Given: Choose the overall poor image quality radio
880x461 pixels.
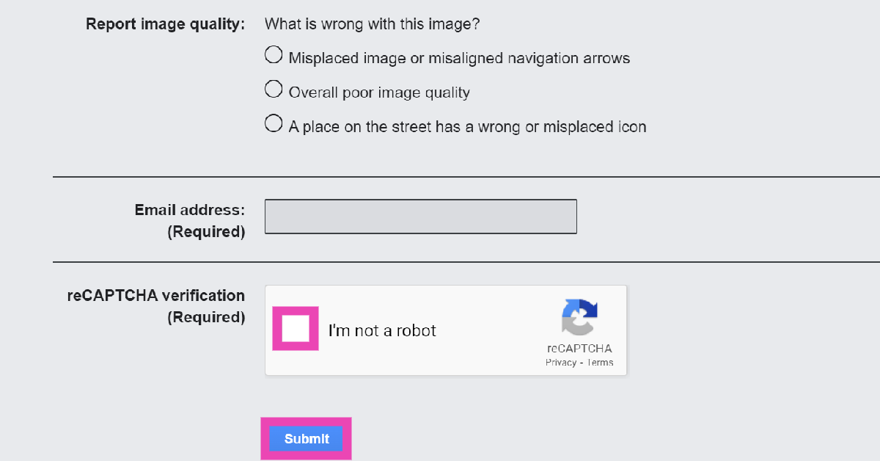Looking at the screenshot, I should [274, 90].
